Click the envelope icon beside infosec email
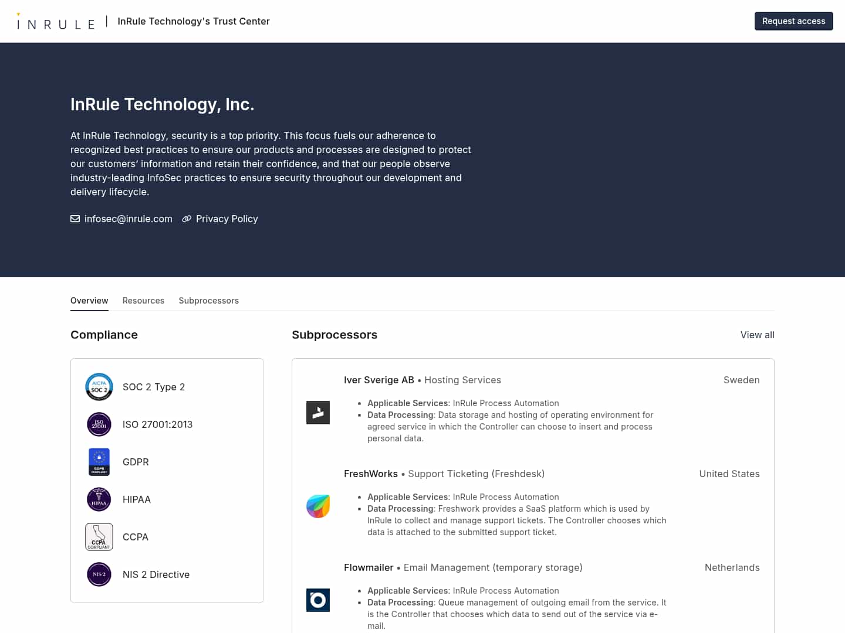 click(75, 218)
